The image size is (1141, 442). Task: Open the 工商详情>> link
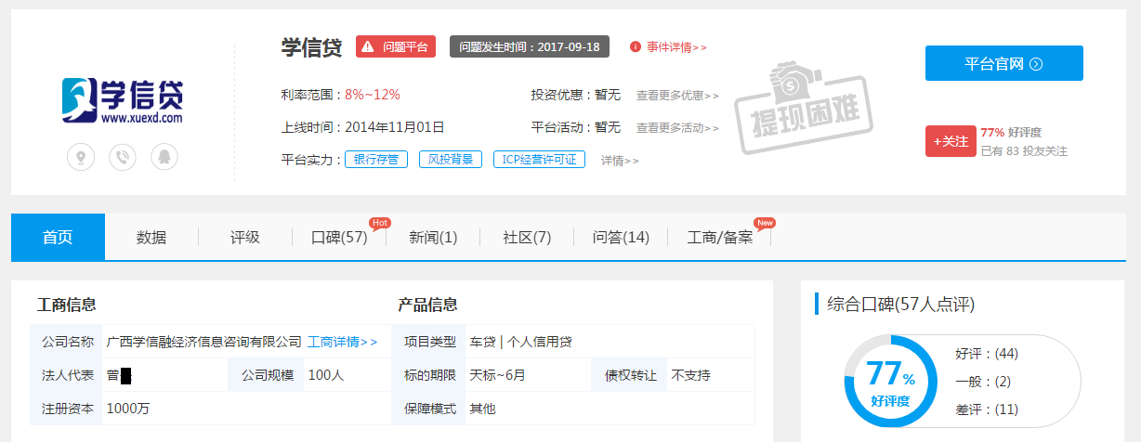[343, 342]
